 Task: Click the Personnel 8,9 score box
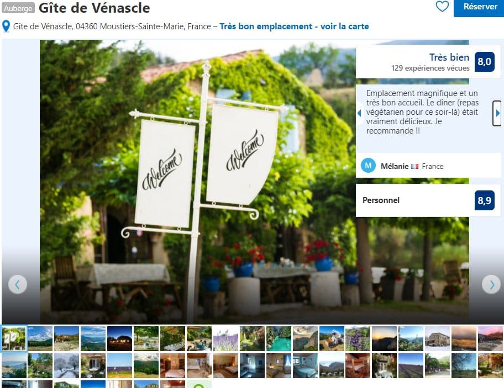[428, 200]
